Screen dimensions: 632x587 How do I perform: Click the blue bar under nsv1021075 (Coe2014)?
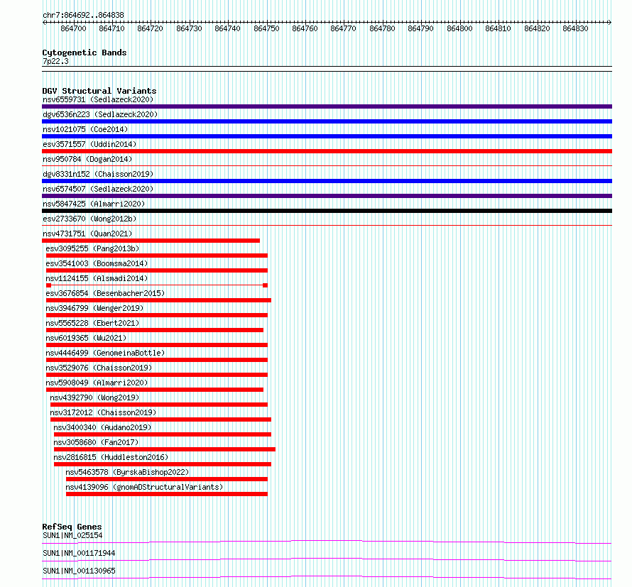coord(327,136)
